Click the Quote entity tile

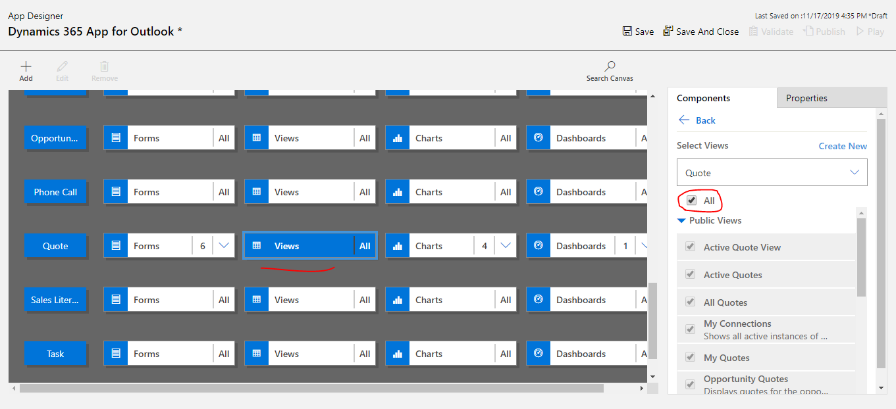coord(55,245)
